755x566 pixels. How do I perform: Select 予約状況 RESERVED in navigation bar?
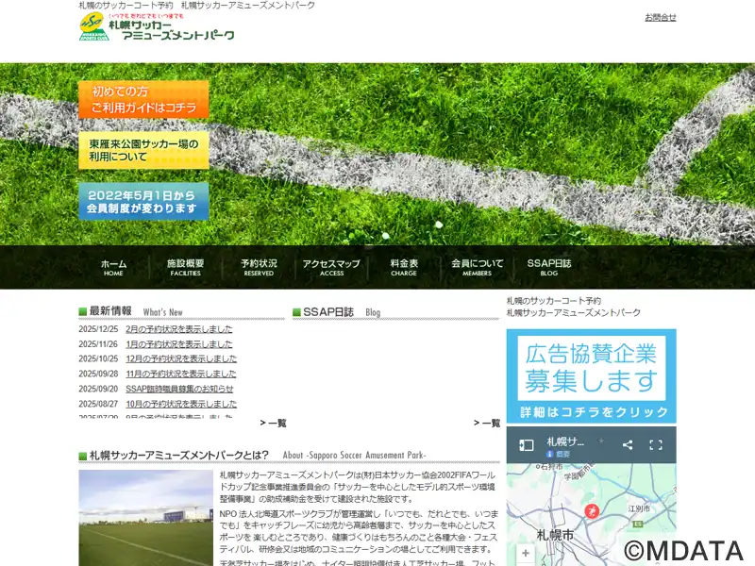pos(259,267)
